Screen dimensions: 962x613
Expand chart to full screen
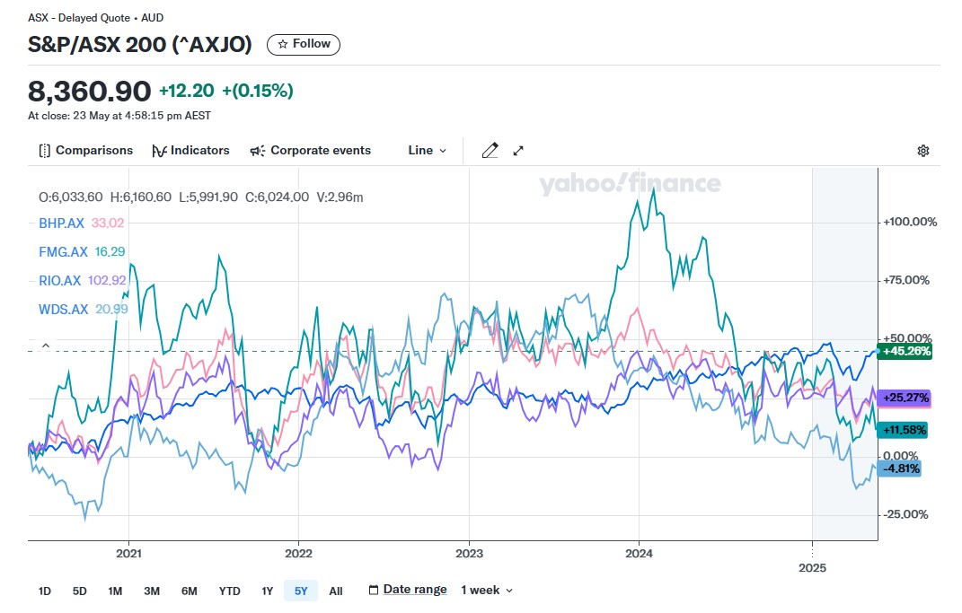click(518, 151)
